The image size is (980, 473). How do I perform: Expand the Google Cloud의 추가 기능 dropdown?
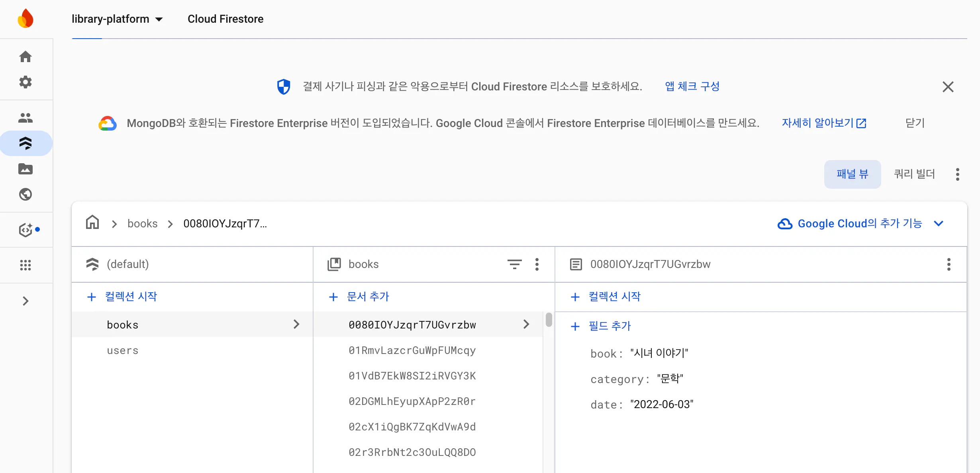coord(939,223)
